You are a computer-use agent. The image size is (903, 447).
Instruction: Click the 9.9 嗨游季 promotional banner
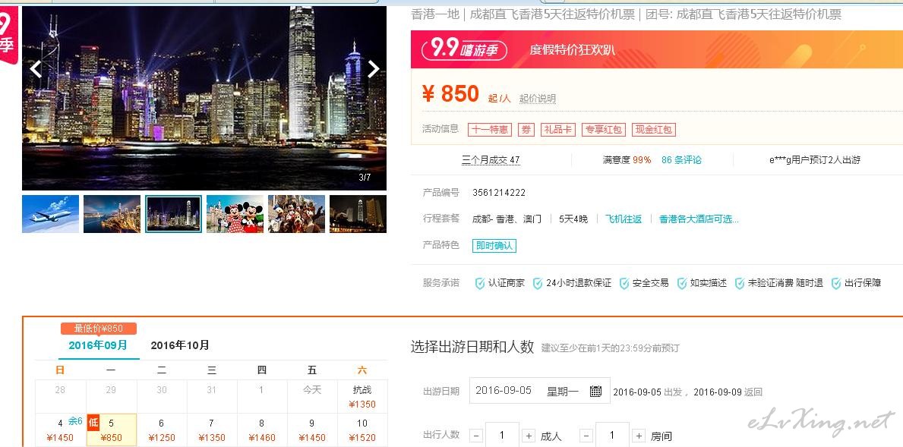[656, 49]
